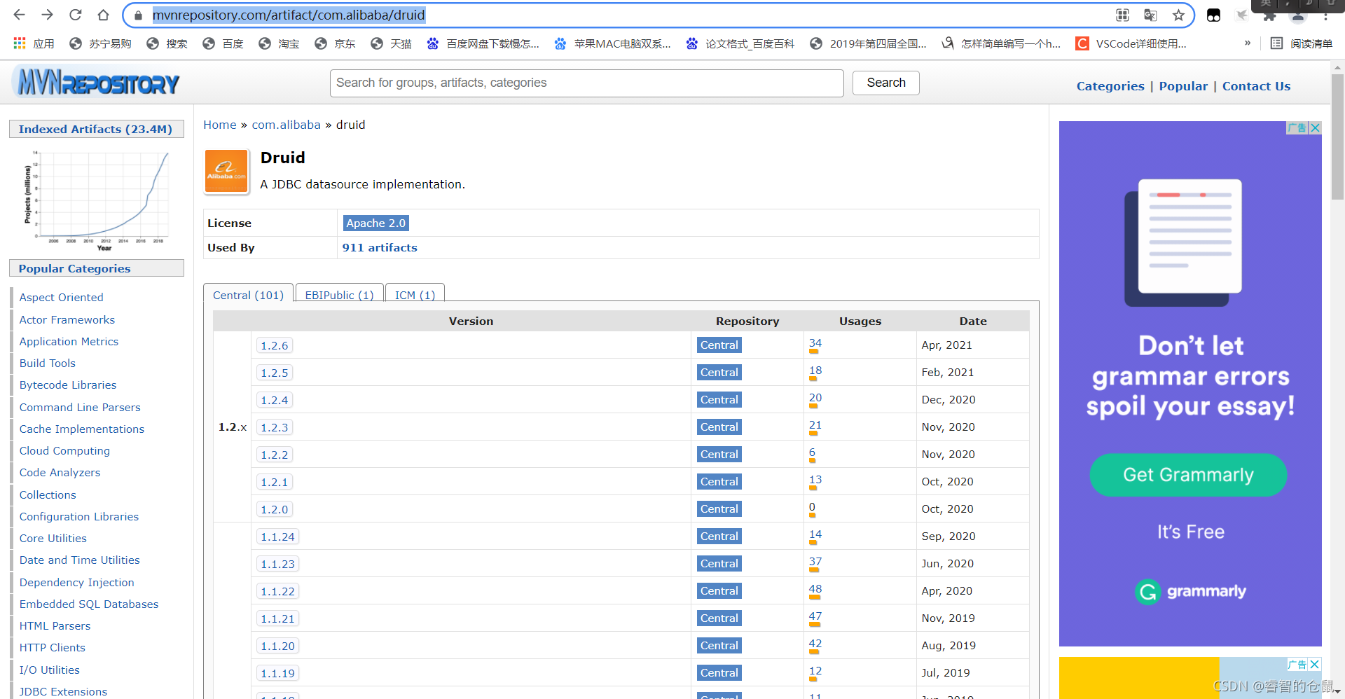Switch to the EBIPublic (1) tab
This screenshot has height=699, width=1345.
[339, 295]
